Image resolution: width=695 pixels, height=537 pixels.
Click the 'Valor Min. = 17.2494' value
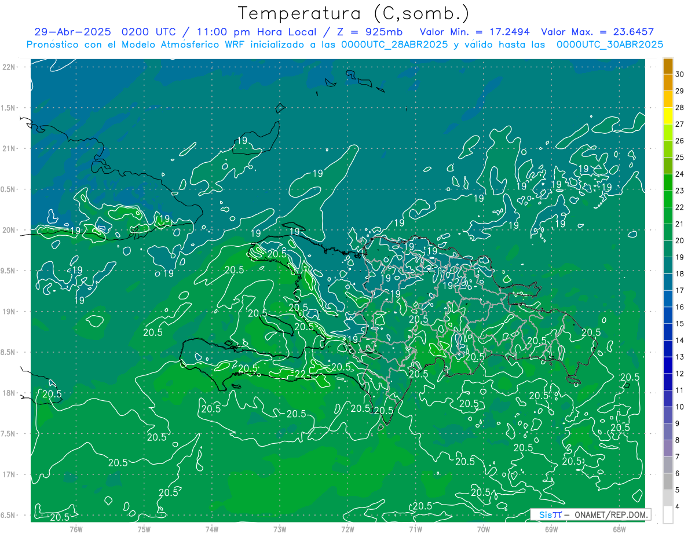pos(474,32)
